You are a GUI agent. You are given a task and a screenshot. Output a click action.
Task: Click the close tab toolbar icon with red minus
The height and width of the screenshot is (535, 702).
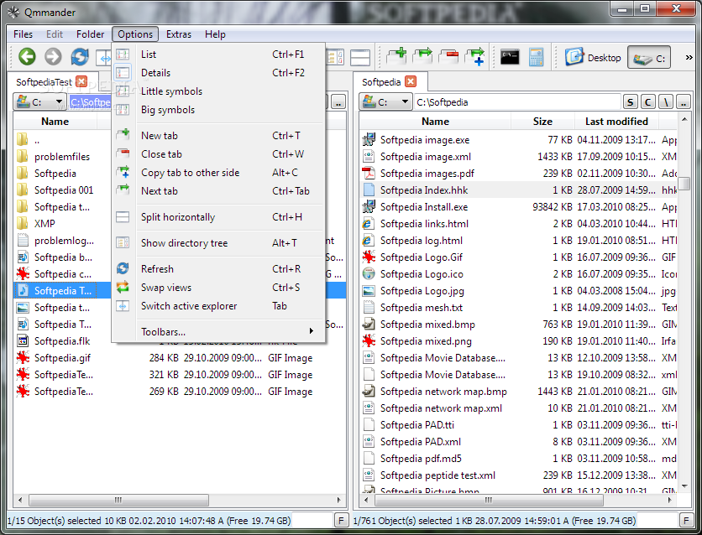(448, 57)
